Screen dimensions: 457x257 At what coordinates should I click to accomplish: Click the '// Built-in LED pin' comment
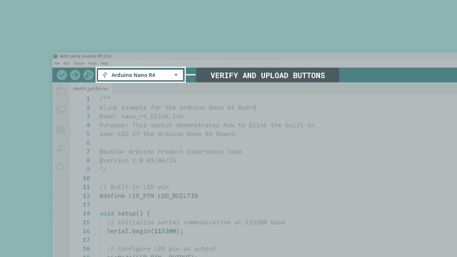click(x=134, y=187)
